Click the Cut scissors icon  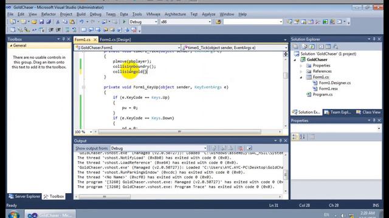coord(58,22)
